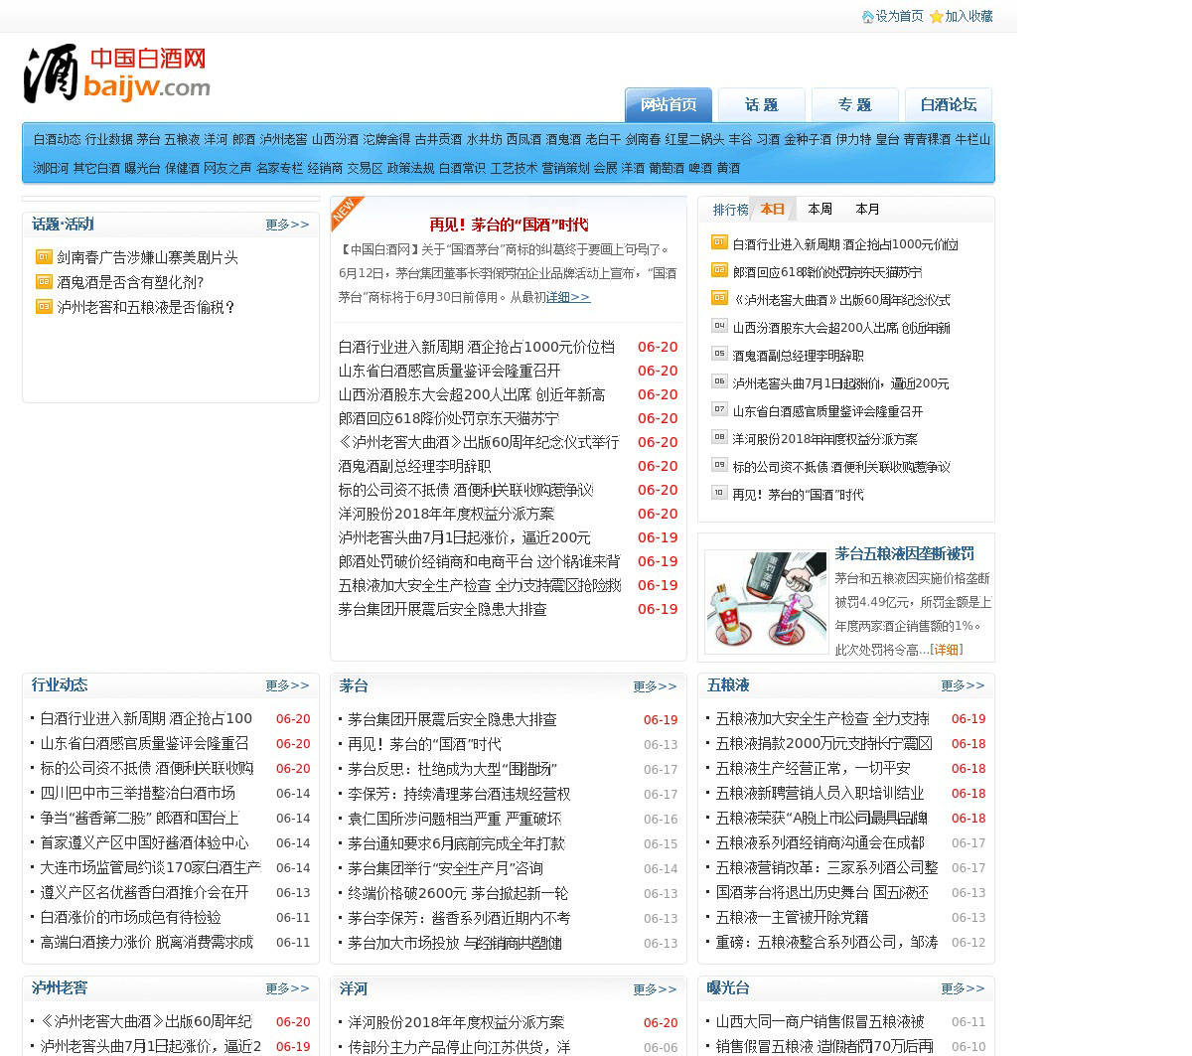The image size is (1192, 1056).
Task: Open the Moutai and Wuliangye monopoly thumbnail
Action: pyautogui.click(x=766, y=602)
